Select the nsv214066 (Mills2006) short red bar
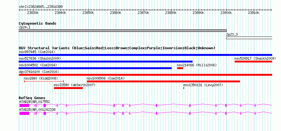This screenshot has height=131, width=281. (180, 68)
